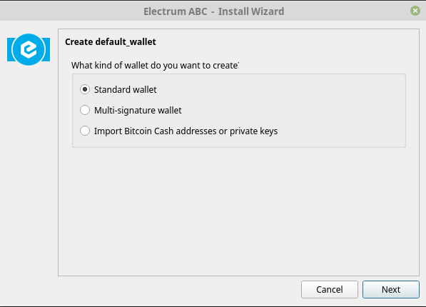Select the Standard wallet radio button

point(85,89)
